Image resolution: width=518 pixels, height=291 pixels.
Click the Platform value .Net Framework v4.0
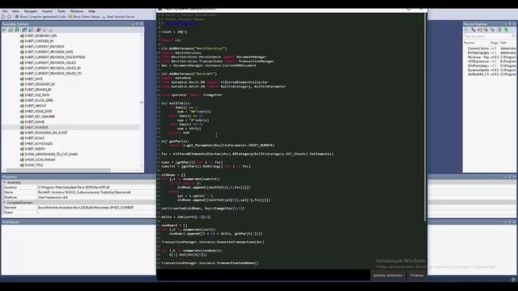tap(53, 197)
